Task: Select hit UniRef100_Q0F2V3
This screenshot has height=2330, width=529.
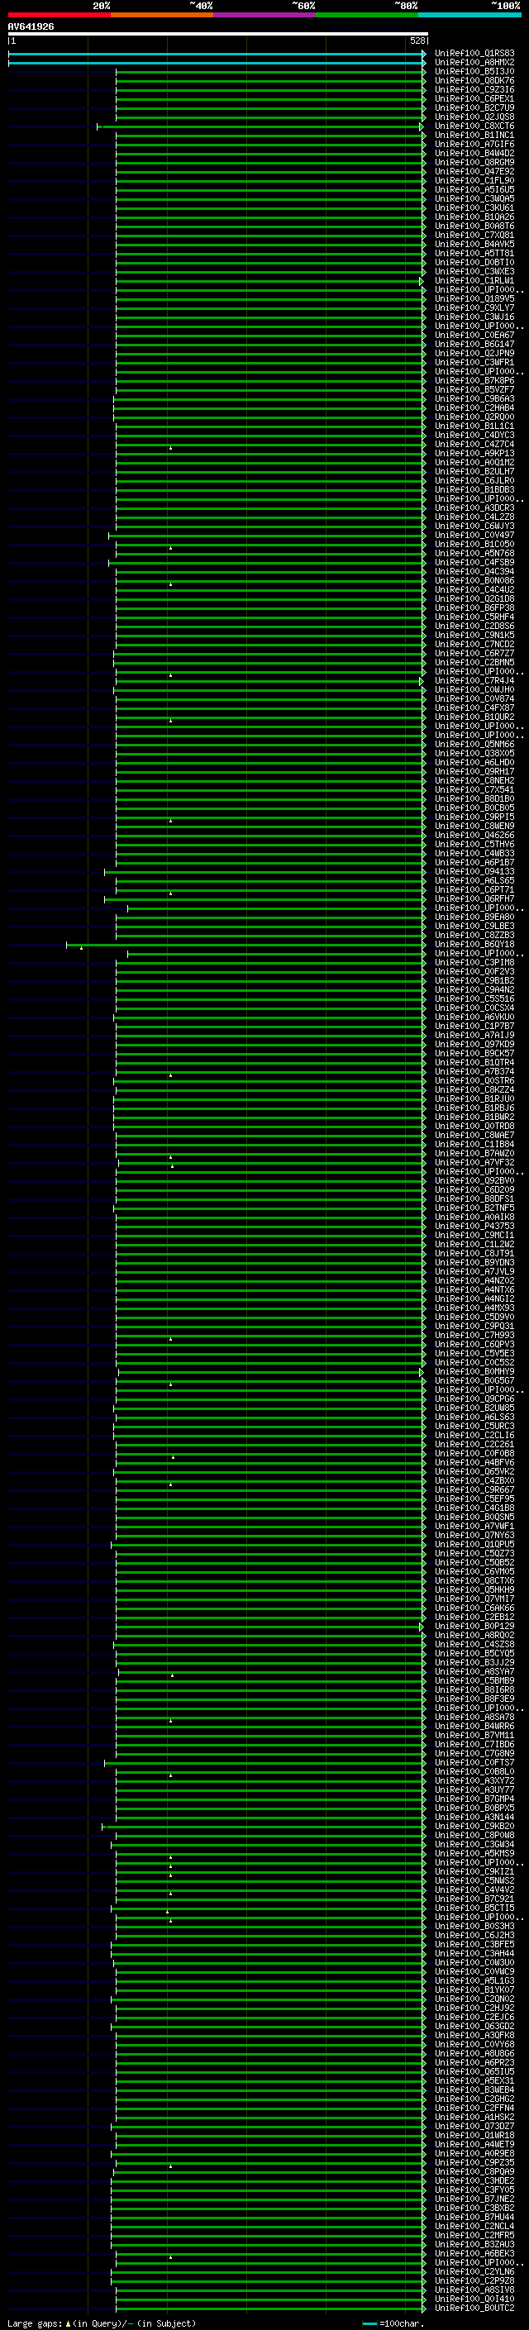Action: 474,970
